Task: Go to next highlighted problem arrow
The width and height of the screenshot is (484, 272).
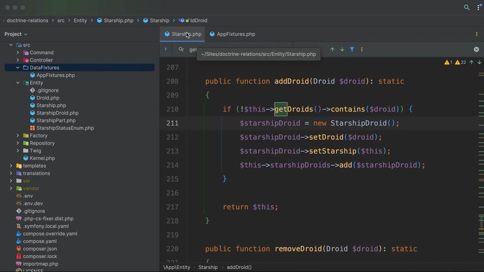Action: pyautogui.click(x=479, y=62)
